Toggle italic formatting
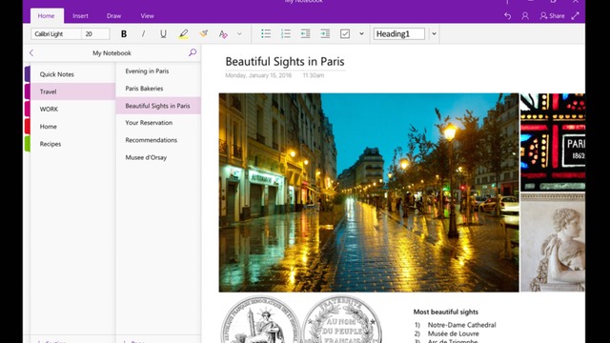Image resolution: width=610 pixels, height=343 pixels. point(143,34)
